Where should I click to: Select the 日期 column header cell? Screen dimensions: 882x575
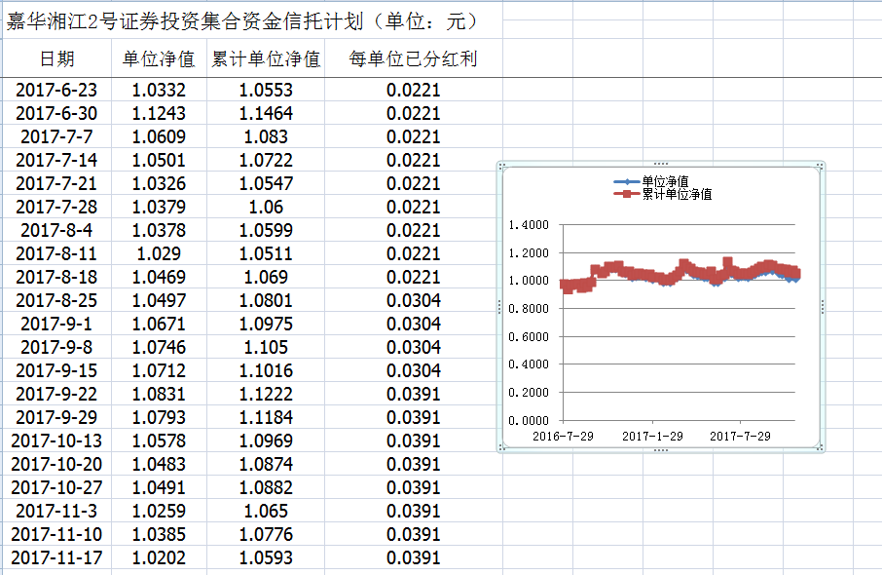(57, 59)
